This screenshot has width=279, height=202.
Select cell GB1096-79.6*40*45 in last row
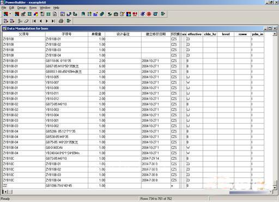tap(66, 186)
